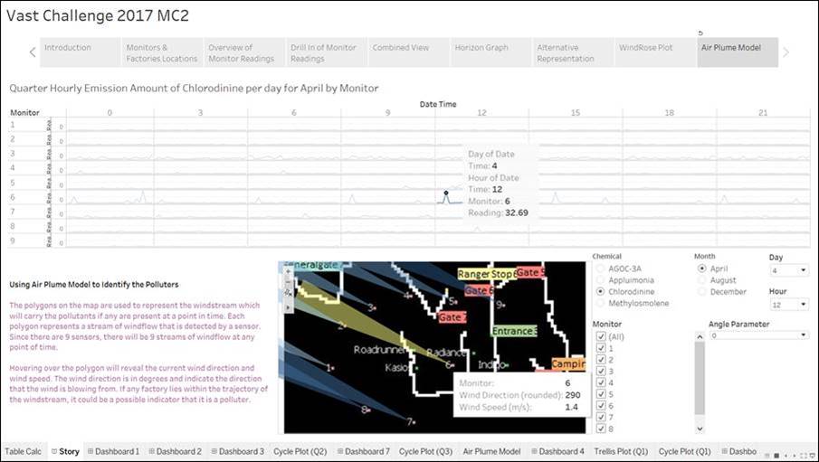Click the map zoom in button
Viewport: 819px width, 462px height.
click(x=289, y=270)
